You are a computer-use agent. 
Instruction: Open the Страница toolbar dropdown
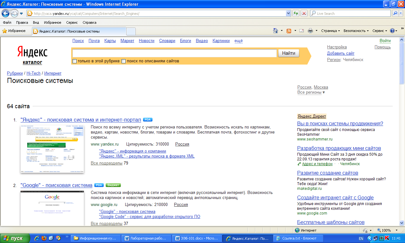point(331,31)
